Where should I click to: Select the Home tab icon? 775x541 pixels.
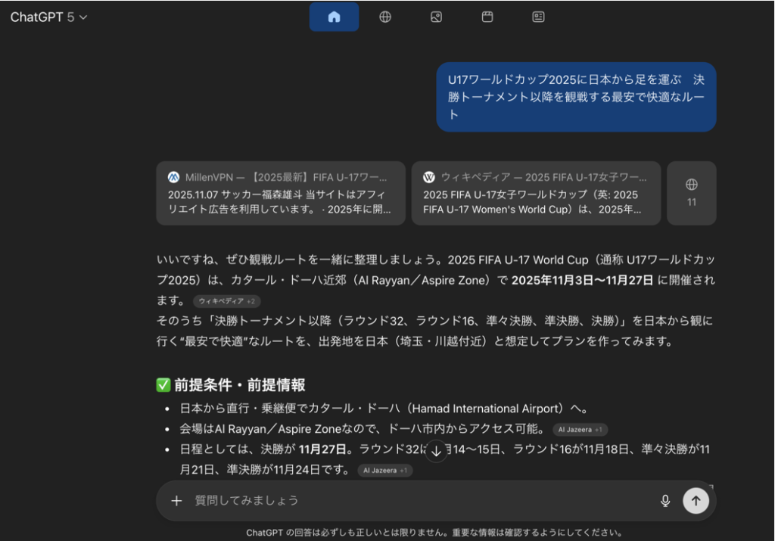pyautogui.click(x=334, y=17)
